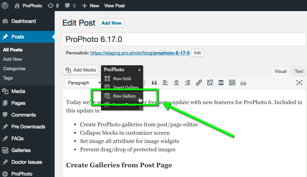Click the distraction-free fullscreen icon

click(299, 83)
